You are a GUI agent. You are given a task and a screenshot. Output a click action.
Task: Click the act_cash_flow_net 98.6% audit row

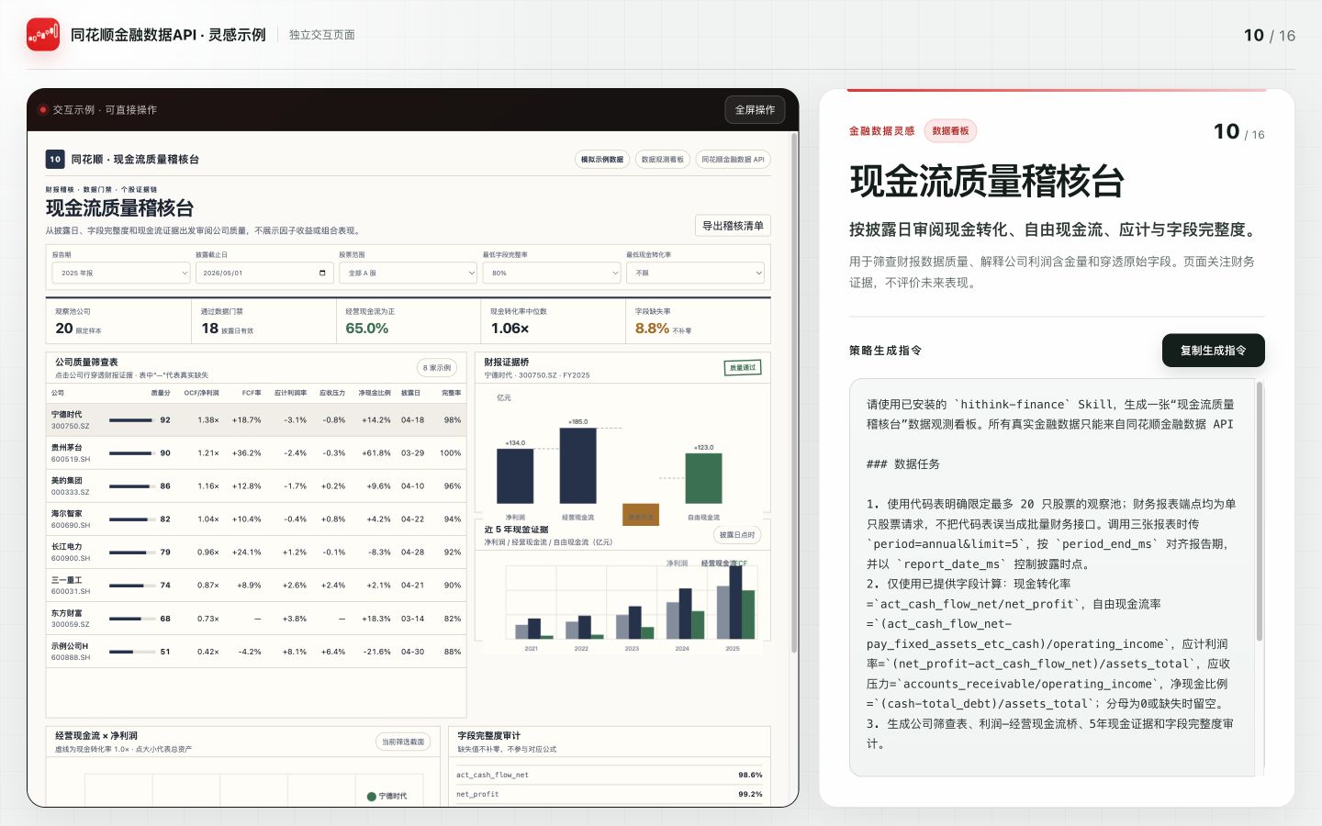610,775
